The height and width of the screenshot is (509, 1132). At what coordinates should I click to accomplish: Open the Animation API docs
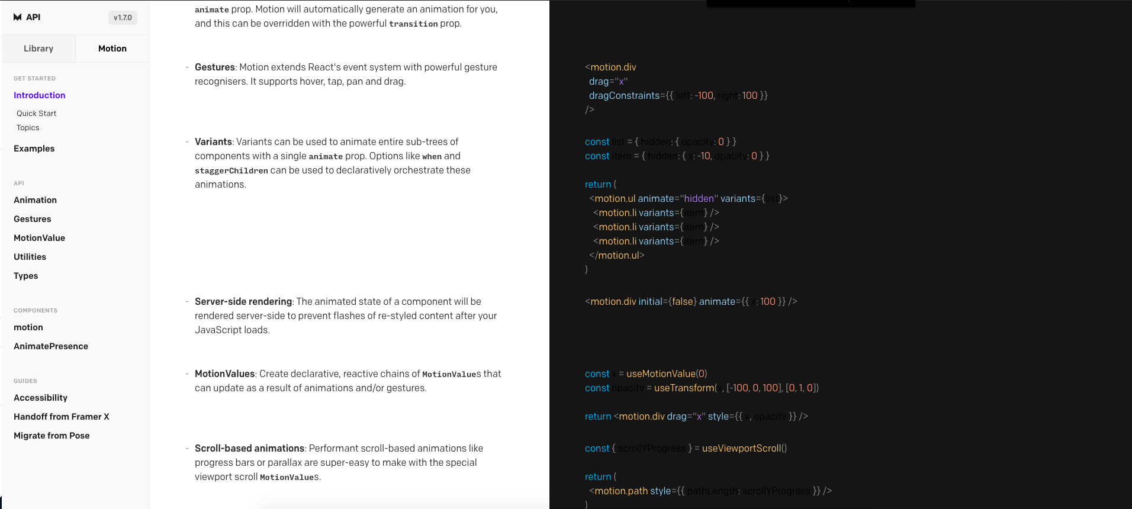tap(35, 200)
